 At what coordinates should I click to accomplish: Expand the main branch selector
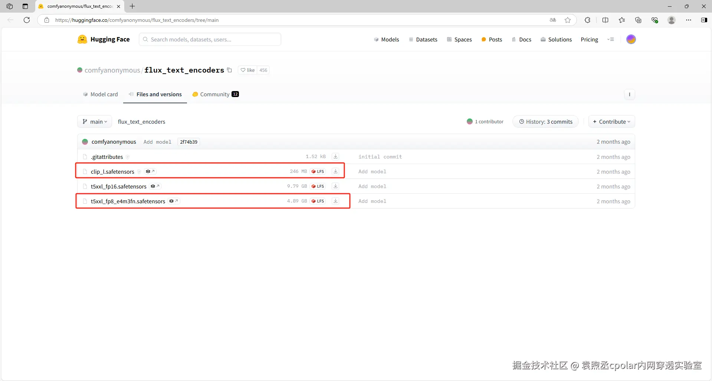coord(95,122)
